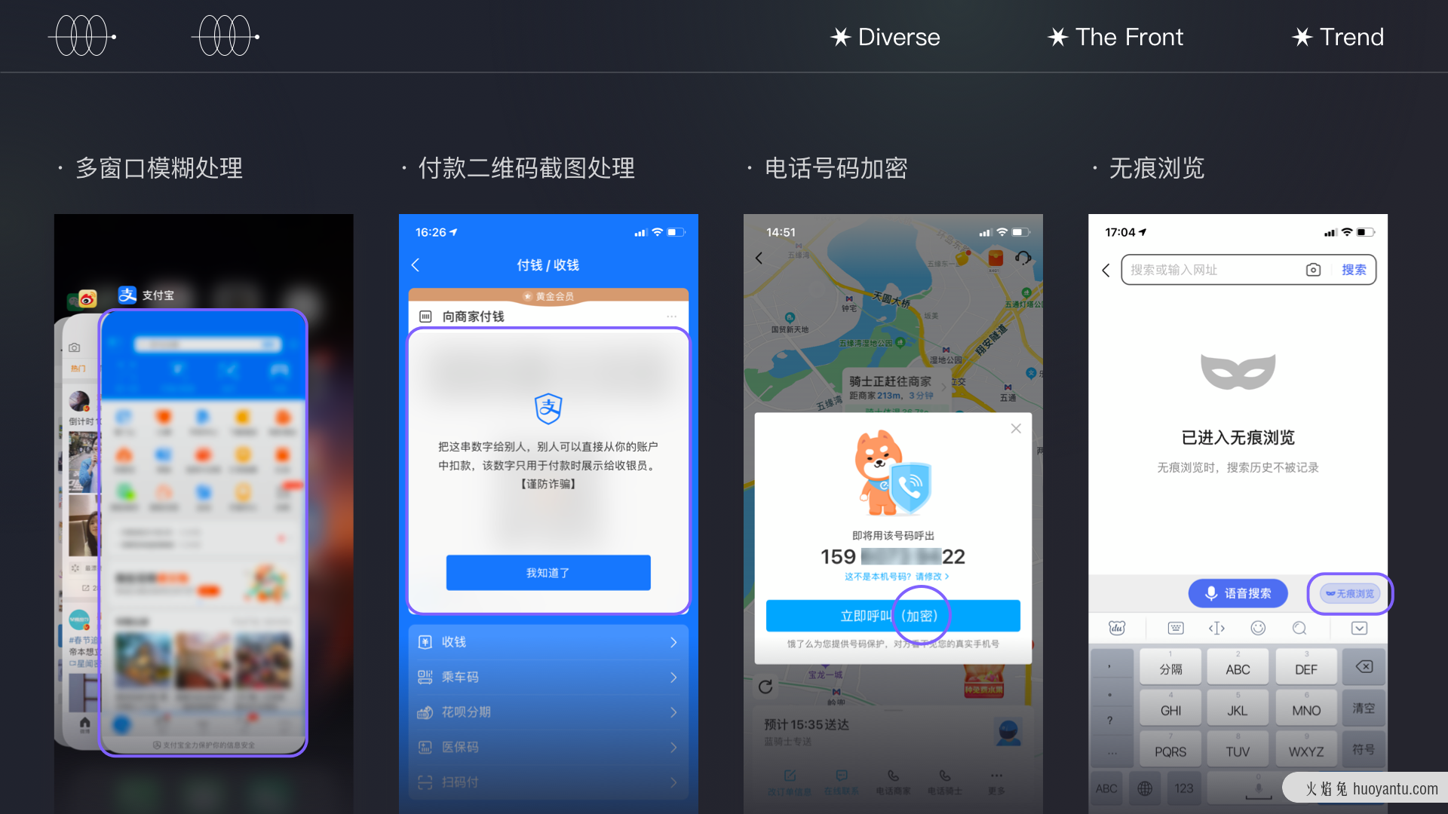1448x814 pixels.
Task: Click the phone call 立即呼叫 button icon
Action: (892, 615)
